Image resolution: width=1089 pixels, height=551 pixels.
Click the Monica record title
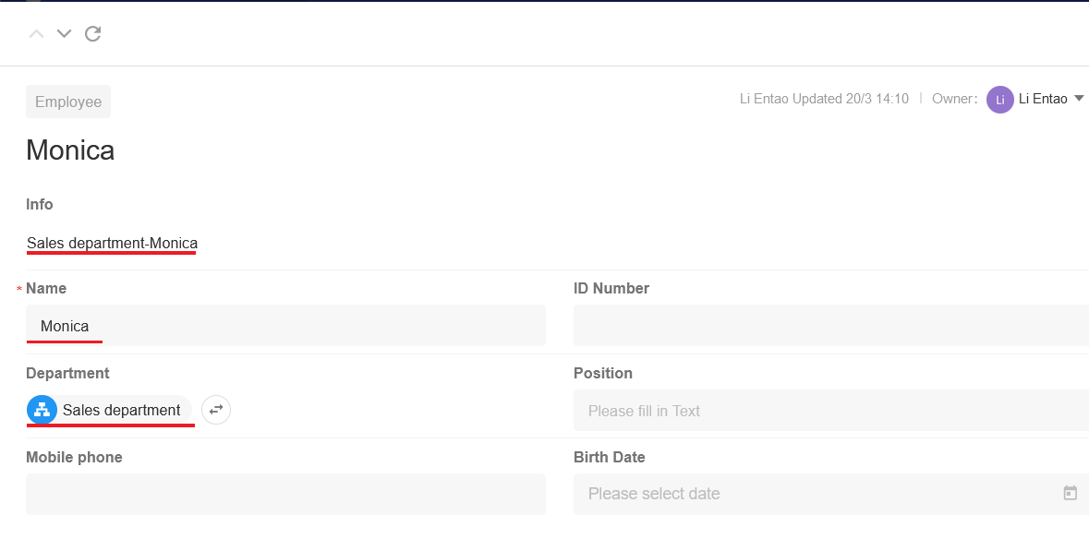[70, 150]
